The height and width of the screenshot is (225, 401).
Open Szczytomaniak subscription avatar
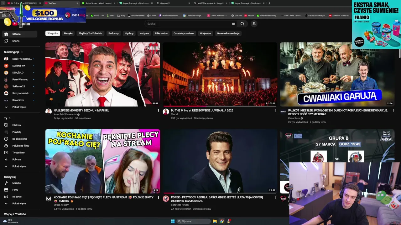6,93
